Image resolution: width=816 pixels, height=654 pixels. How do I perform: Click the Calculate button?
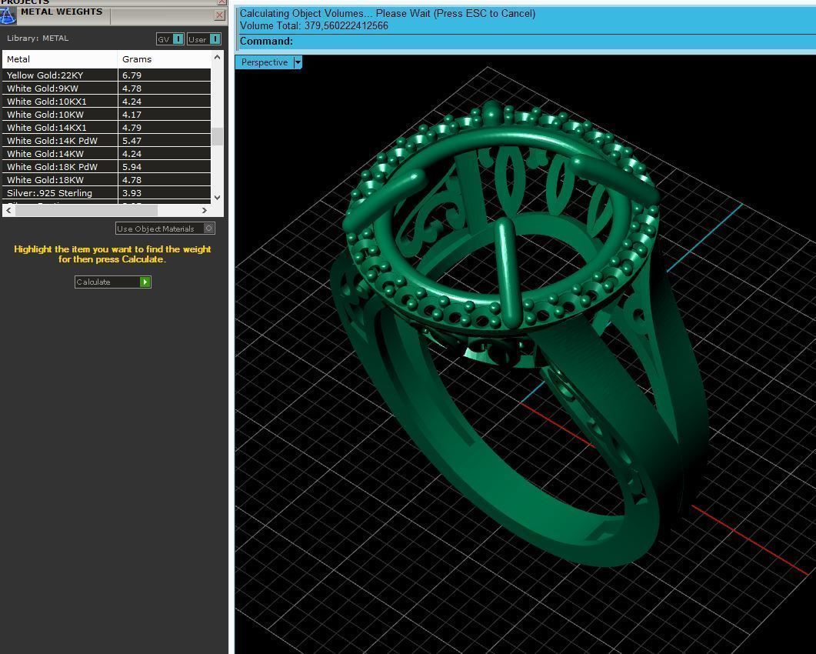(x=113, y=282)
